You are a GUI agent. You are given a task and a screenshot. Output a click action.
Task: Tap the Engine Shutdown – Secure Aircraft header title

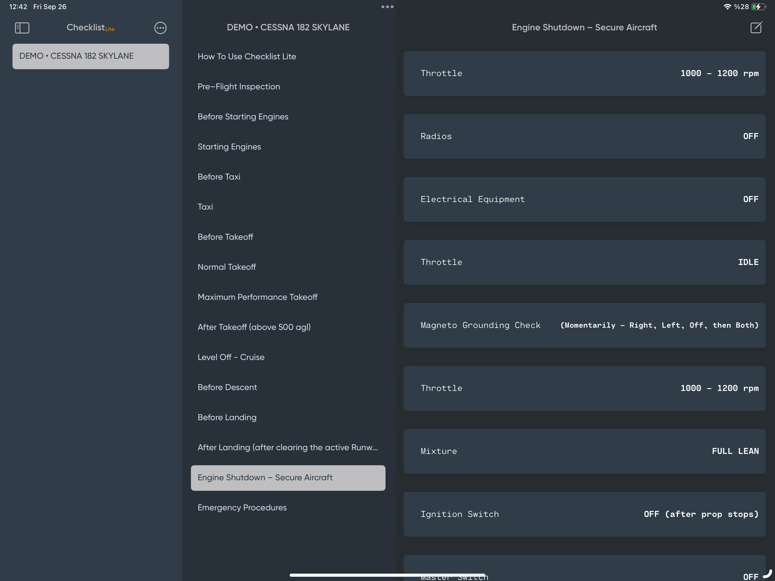coord(584,27)
